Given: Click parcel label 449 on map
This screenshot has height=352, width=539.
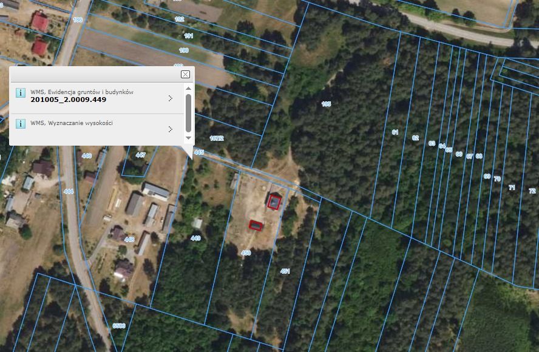Looking at the screenshot, I should click(x=195, y=238).
